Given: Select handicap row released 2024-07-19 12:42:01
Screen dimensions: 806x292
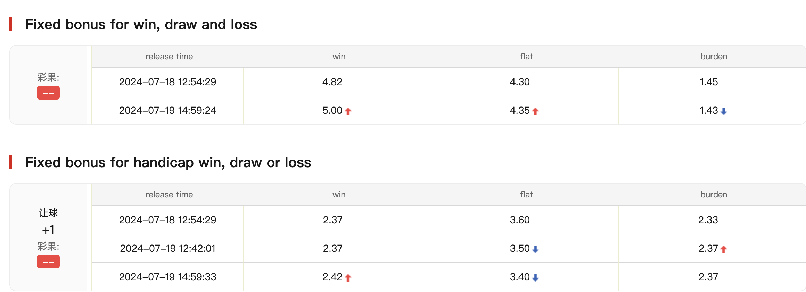Looking at the screenshot, I should pyautogui.click(x=449, y=248).
